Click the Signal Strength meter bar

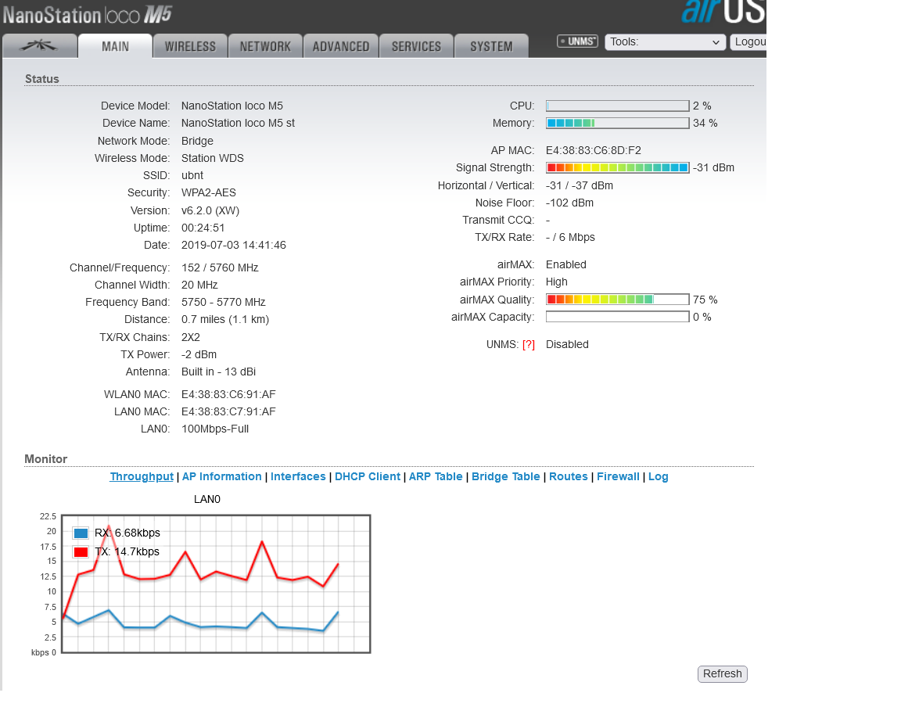(x=617, y=167)
